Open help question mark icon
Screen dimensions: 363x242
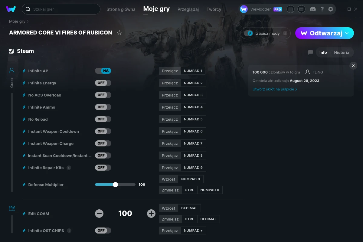tap(322, 9)
